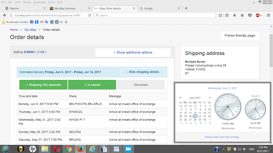The height and width of the screenshot is (153, 273).
Task: Open a new tab with the plus button
Action: coord(186,8)
